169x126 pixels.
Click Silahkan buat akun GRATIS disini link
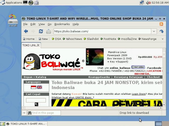72,98
